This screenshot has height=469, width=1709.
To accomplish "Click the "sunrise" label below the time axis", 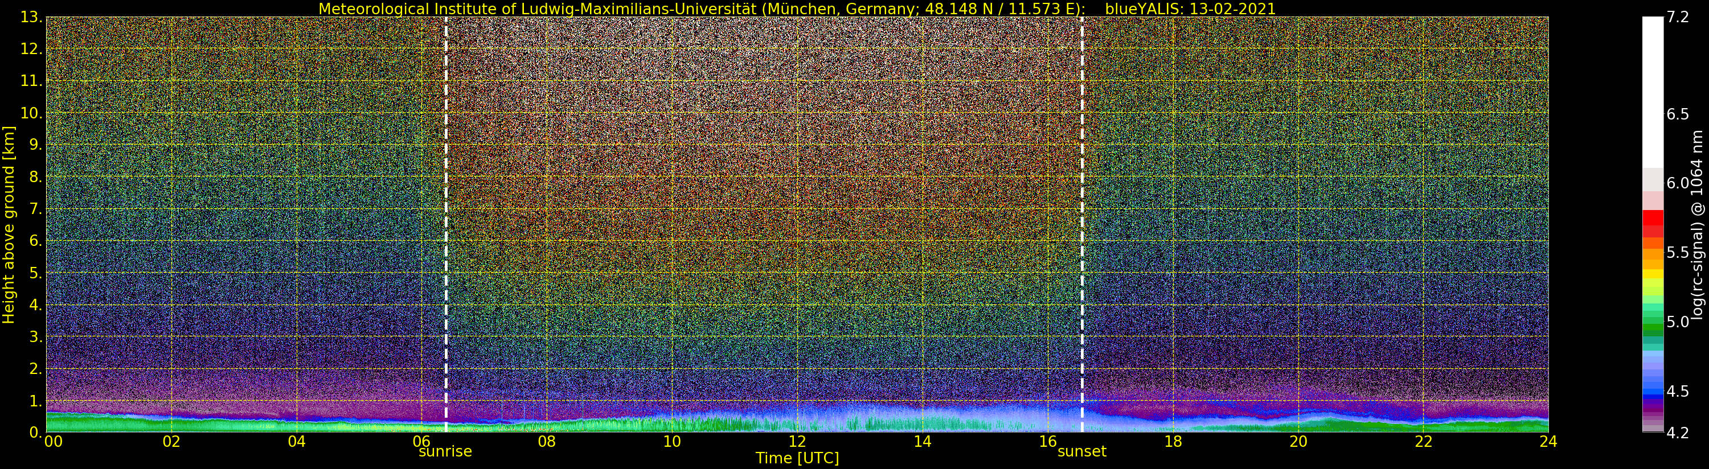I will 445,452.
